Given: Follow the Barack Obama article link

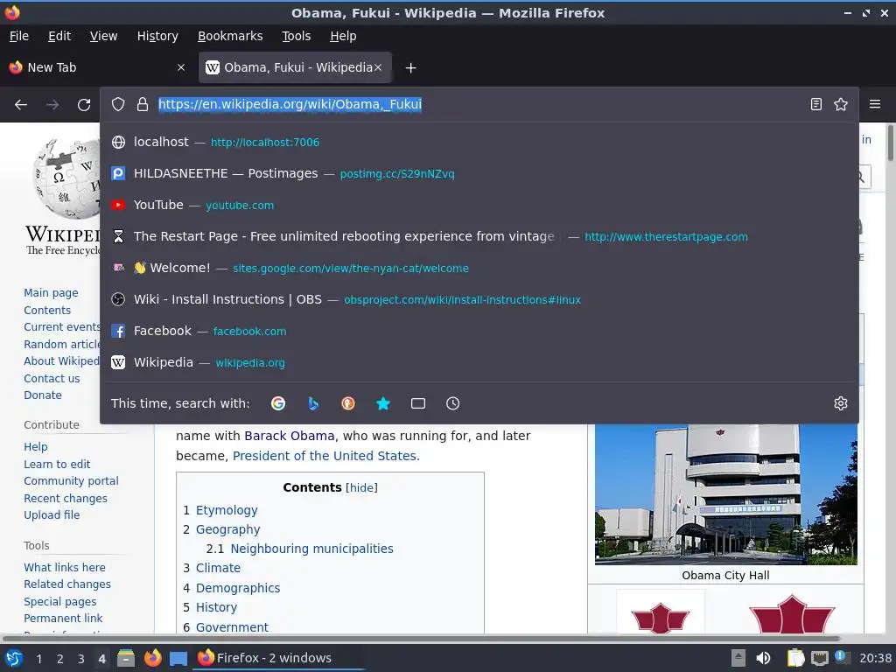Looking at the screenshot, I should [x=289, y=436].
